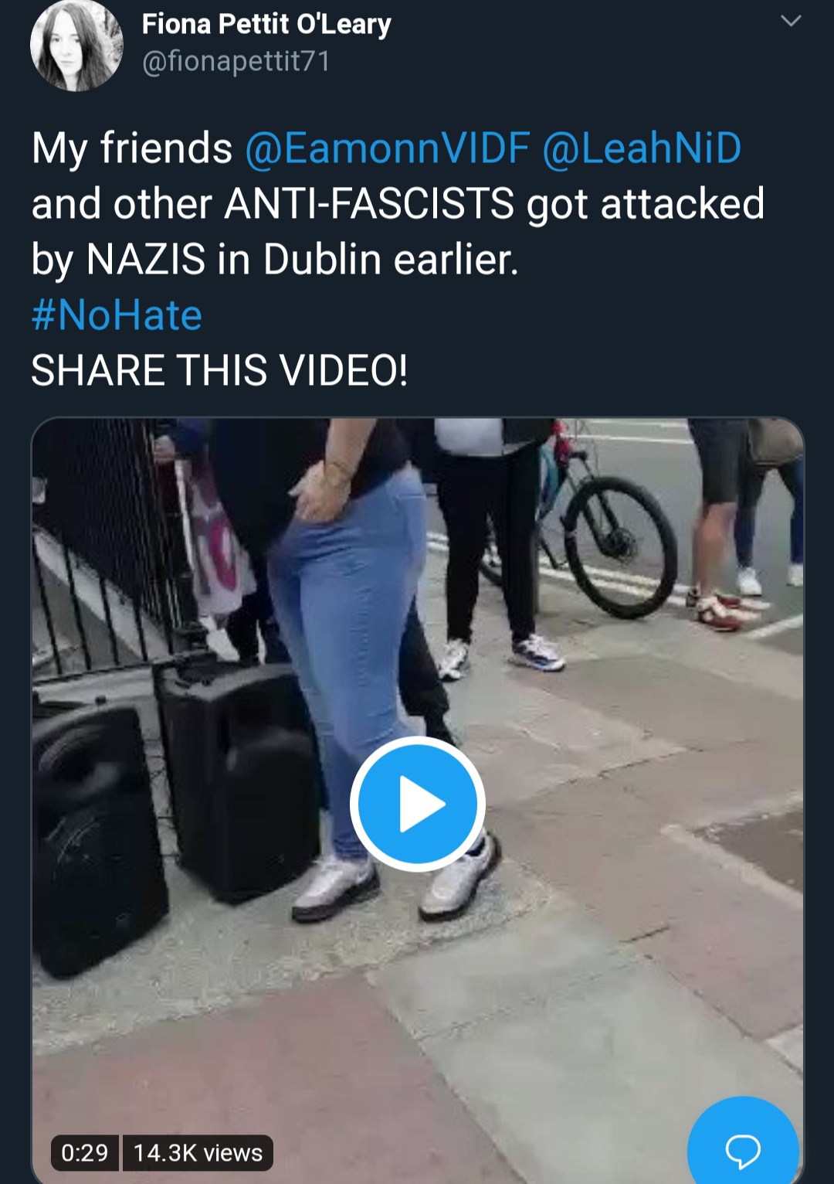Click the @fionapettit71 handle
Viewport: 834px width, 1184px height.
point(236,61)
